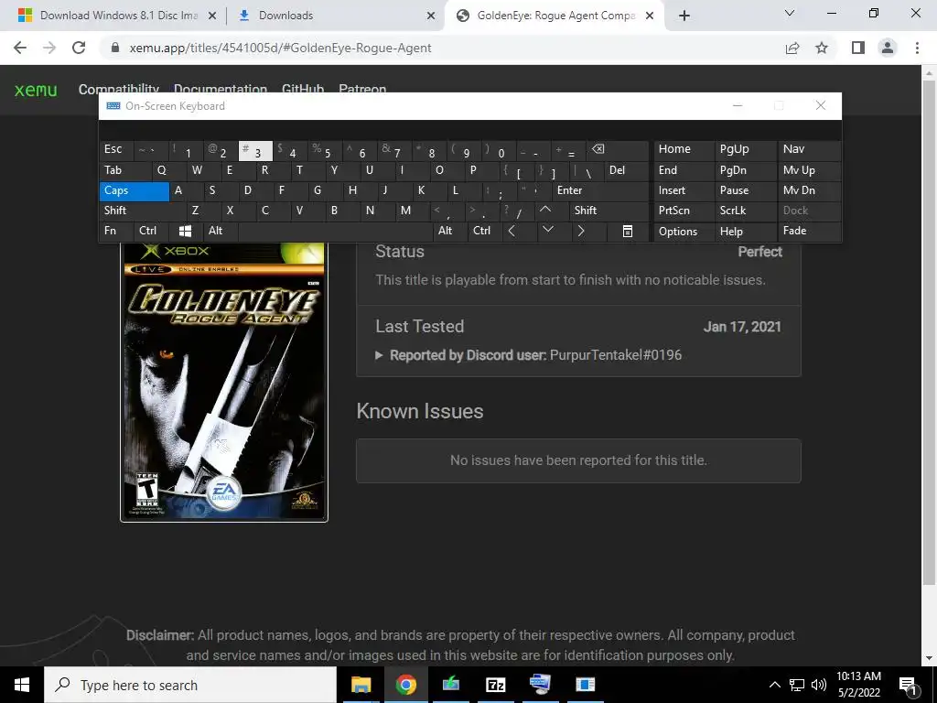
Task: Click the network icon in system tray
Action: click(x=797, y=685)
